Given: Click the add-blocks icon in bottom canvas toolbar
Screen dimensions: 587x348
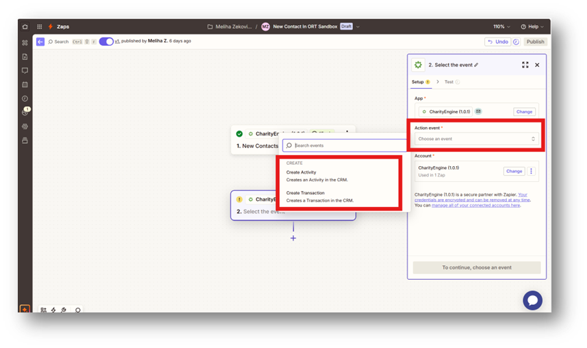Looking at the screenshot, I should coord(43,310).
